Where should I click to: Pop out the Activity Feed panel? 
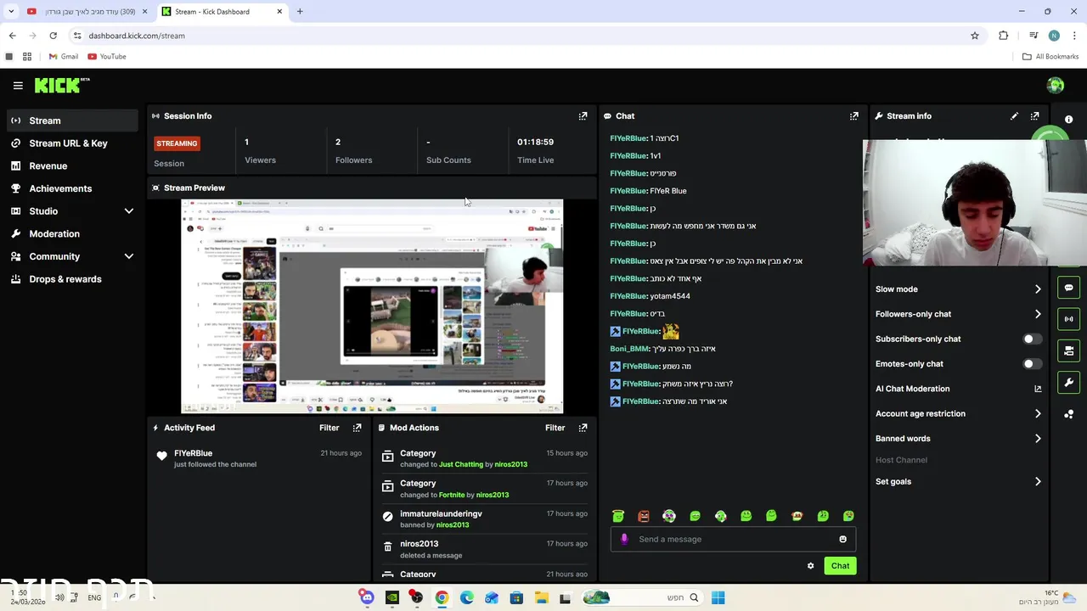357,428
